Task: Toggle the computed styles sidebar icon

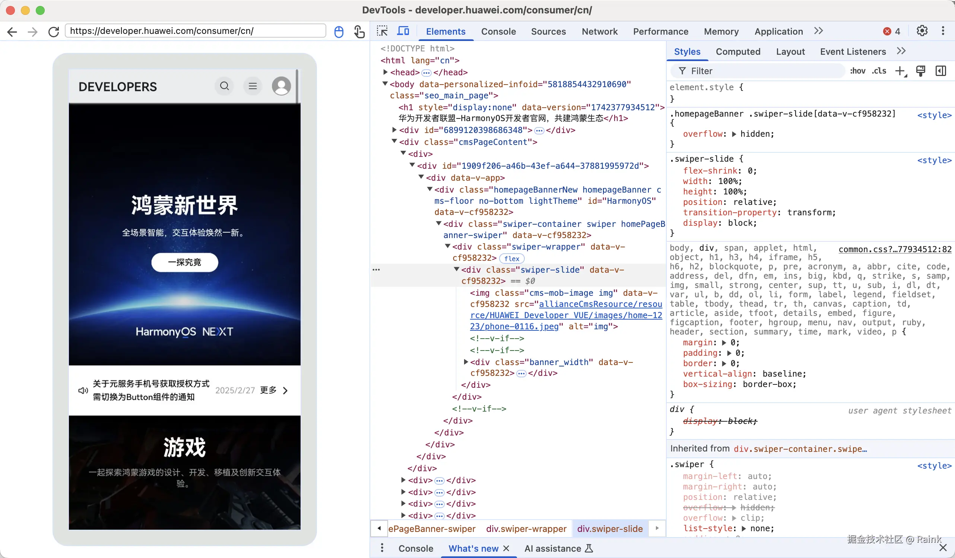Action: [x=940, y=71]
